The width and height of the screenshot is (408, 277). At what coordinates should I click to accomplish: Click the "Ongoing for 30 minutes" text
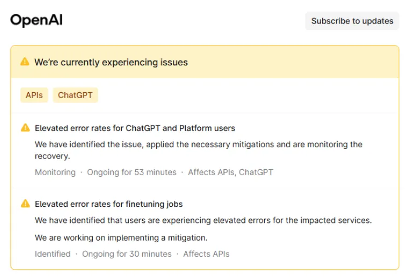(x=127, y=254)
